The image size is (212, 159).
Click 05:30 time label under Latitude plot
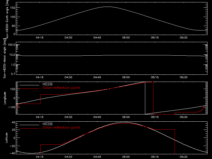pos(184,157)
